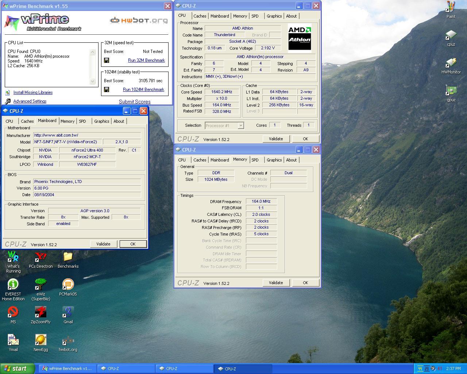This screenshot has height=374, width=467.
Task: Open the PCs Directron shortcut
Action: pos(40,260)
